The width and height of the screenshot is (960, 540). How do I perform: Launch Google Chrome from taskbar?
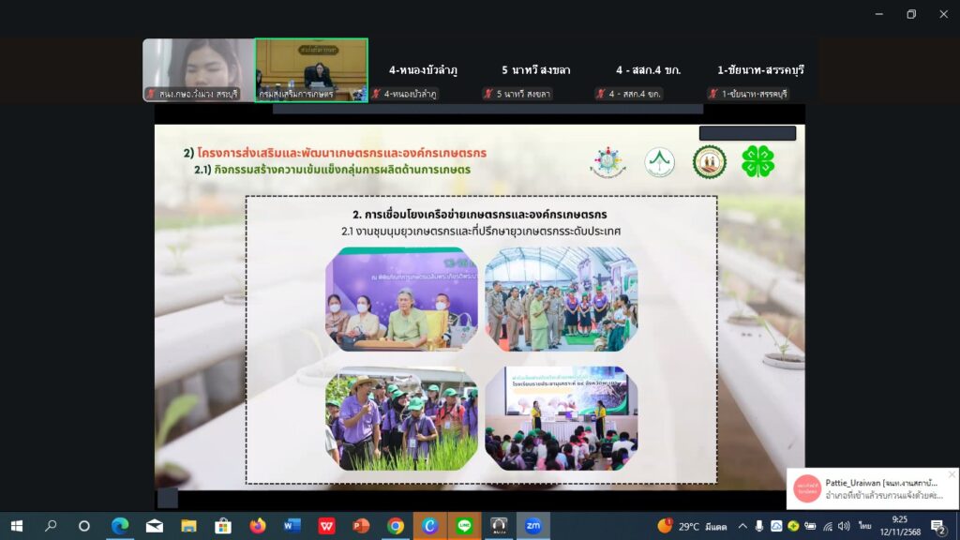396,526
